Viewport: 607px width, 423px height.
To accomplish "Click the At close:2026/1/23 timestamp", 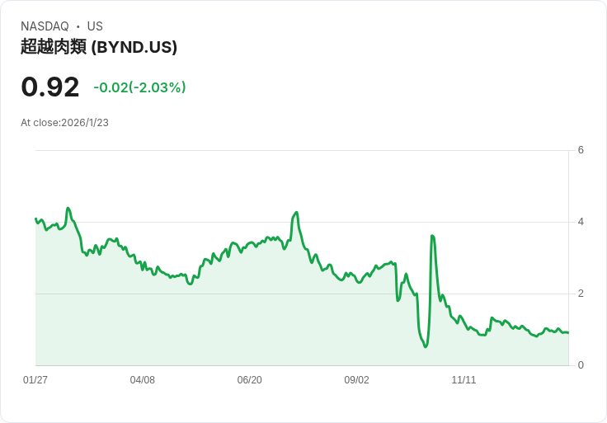I will (x=64, y=123).
